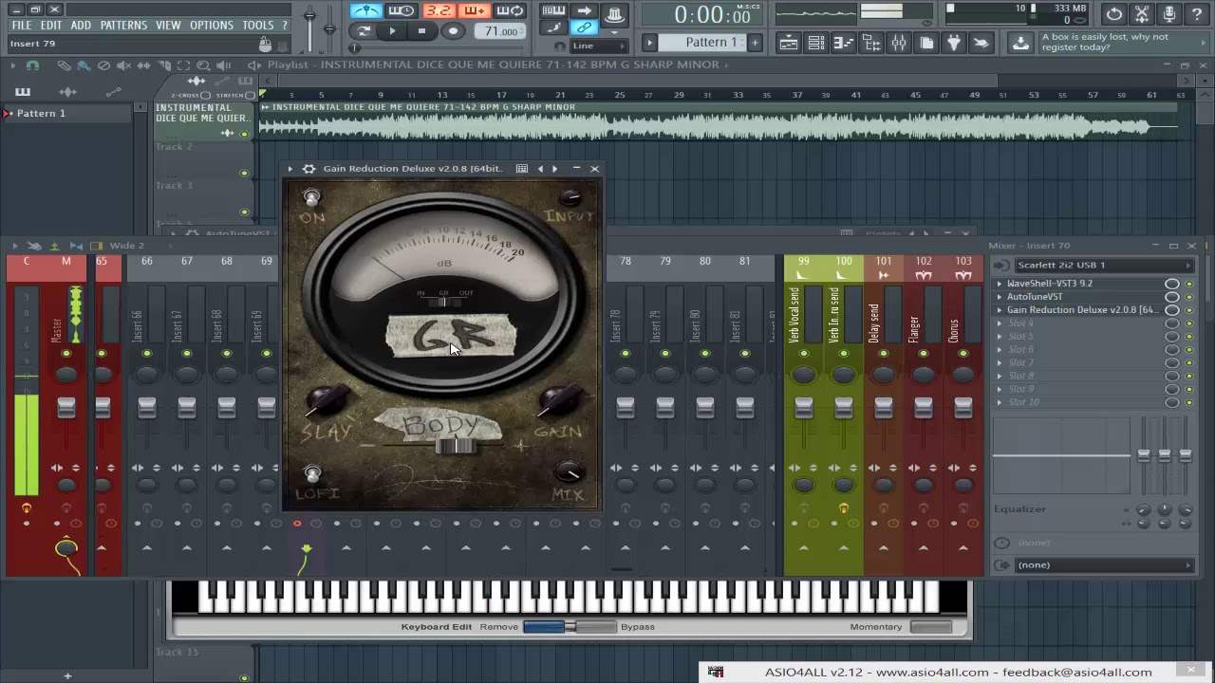Open the EDIT menu
1215x683 pixels.
click(x=51, y=25)
